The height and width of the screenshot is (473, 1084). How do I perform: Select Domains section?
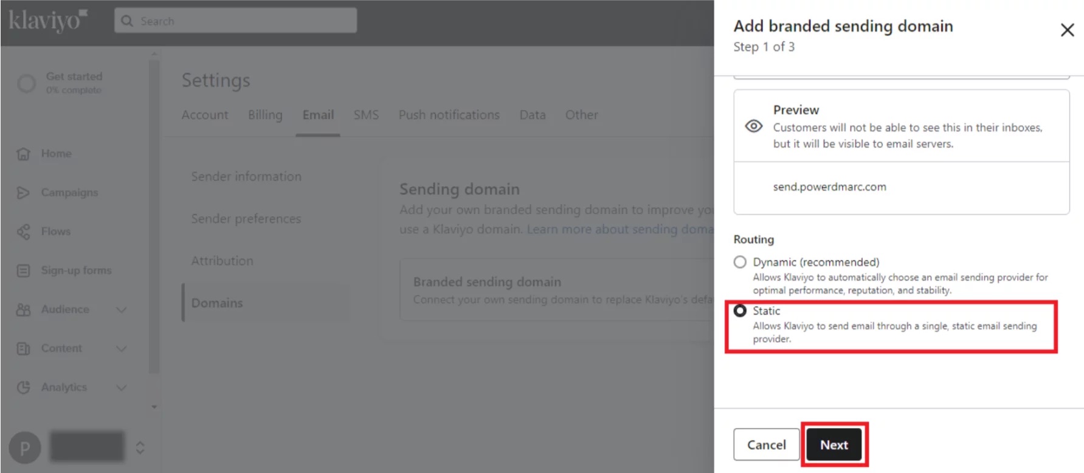[217, 303]
